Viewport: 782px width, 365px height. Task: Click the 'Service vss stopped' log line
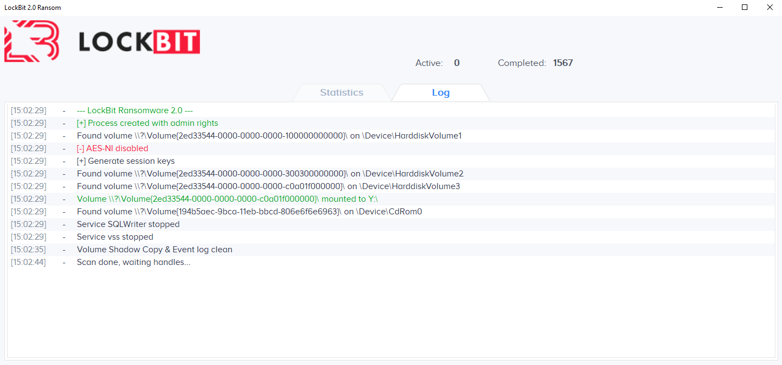click(x=391, y=237)
